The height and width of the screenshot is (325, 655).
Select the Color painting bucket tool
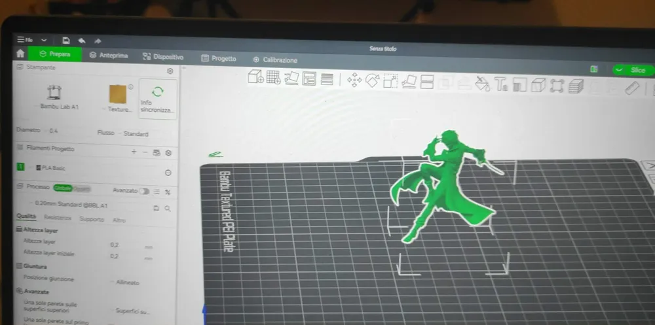click(483, 84)
